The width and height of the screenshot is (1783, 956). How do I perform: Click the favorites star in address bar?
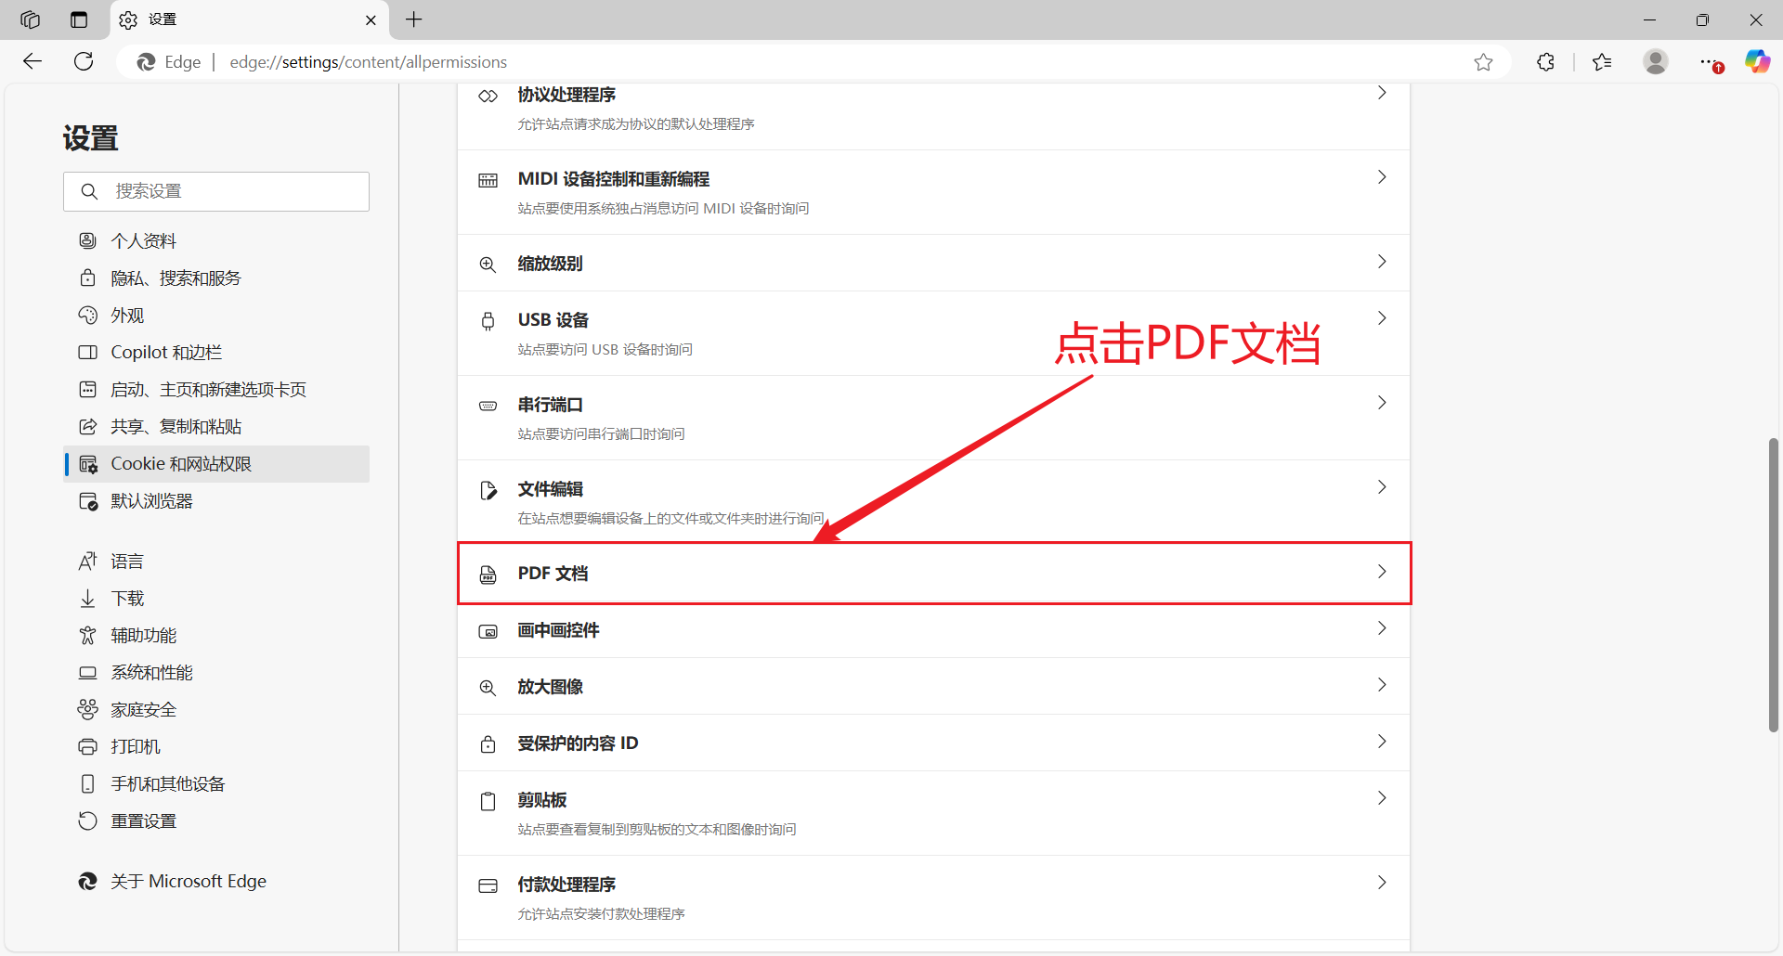click(1483, 62)
